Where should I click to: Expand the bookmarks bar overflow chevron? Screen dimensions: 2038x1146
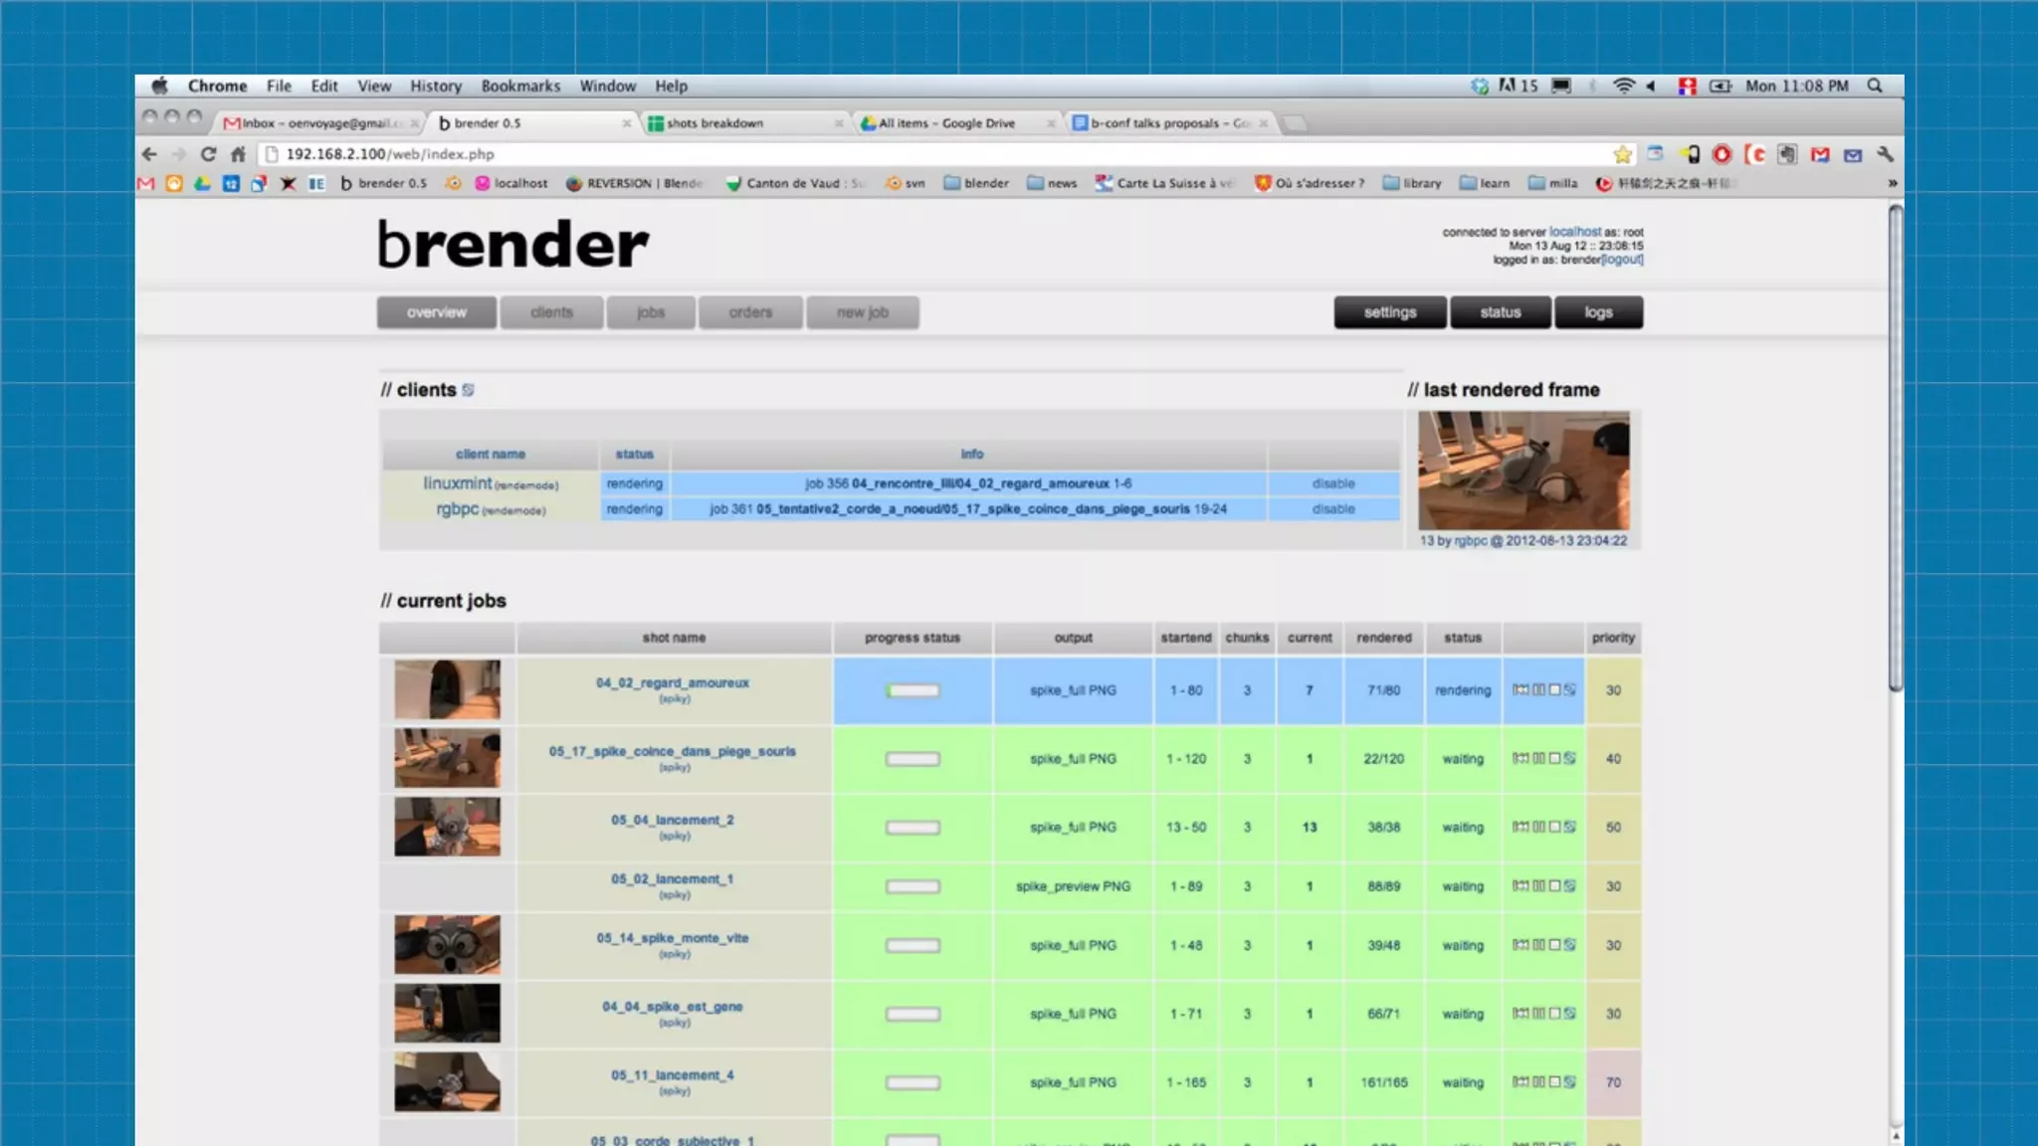[1892, 183]
